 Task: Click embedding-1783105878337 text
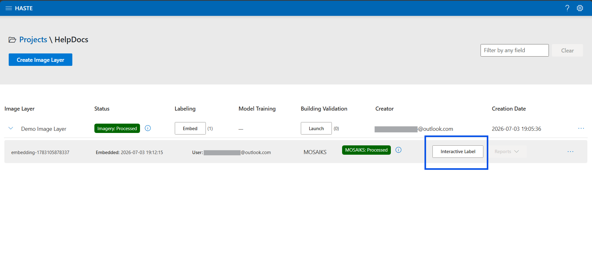click(x=40, y=153)
